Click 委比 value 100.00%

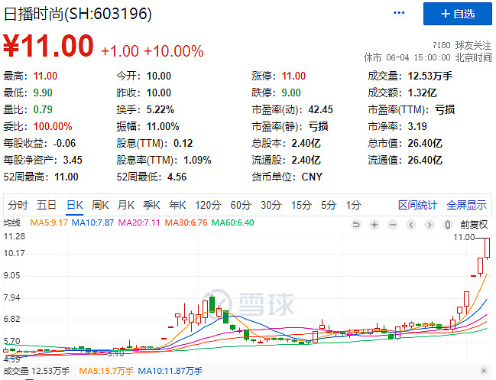click(x=53, y=126)
